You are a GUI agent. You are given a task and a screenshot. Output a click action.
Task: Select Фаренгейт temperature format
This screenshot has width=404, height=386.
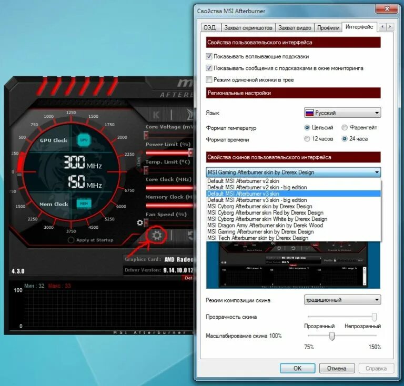345,127
